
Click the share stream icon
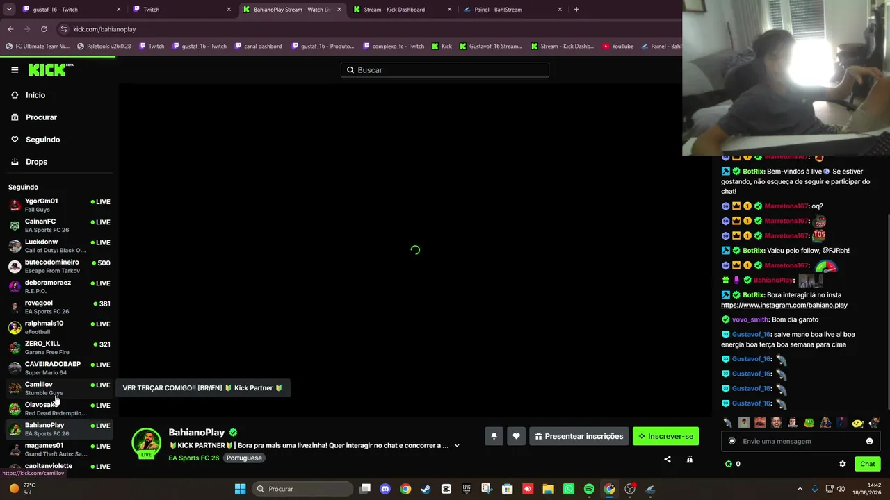(x=667, y=459)
